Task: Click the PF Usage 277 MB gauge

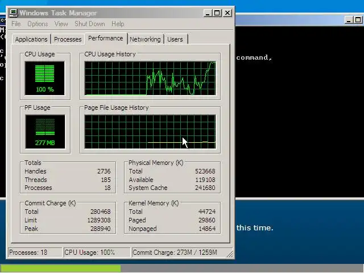Action: (x=45, y=131)
